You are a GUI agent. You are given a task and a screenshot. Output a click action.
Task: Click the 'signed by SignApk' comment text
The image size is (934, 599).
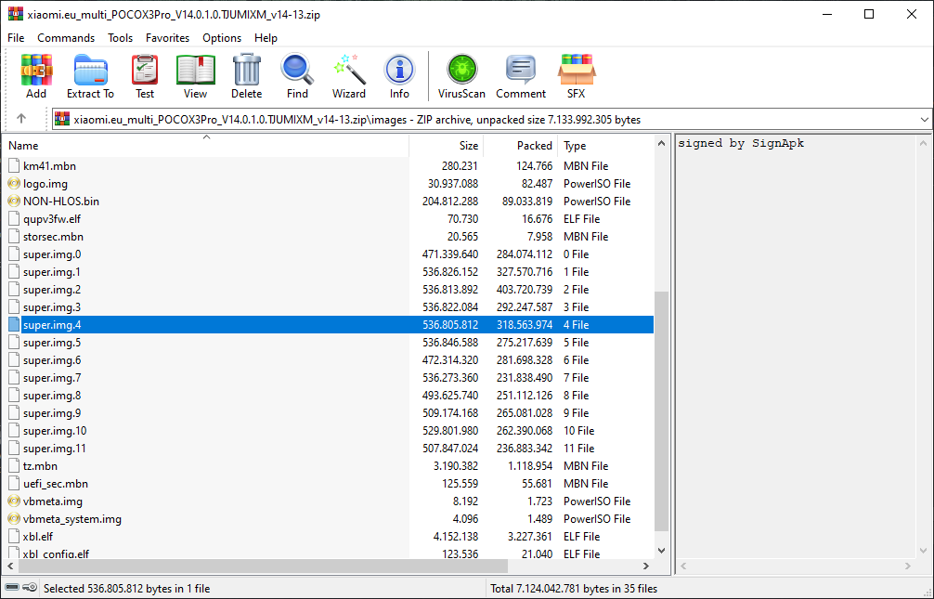741,143
